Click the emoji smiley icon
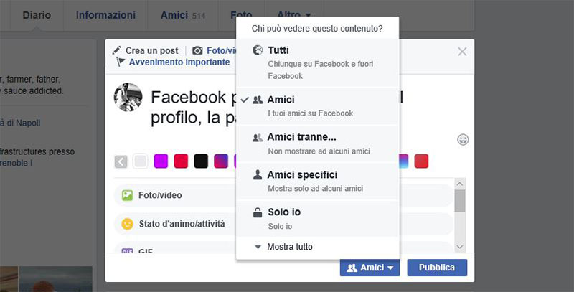Image resolution: width=574 pixels, height=292 pixels. [x=463, y=139]
